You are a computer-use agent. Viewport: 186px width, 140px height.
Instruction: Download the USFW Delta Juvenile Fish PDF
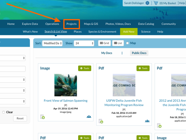pos(101,121)
